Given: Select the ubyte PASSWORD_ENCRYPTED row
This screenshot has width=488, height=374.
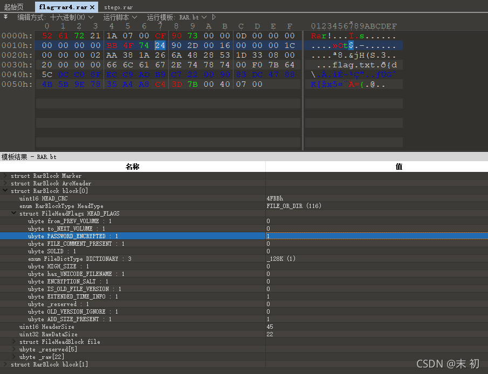Looking at the screenshot, I should click(x=244, y=236).
